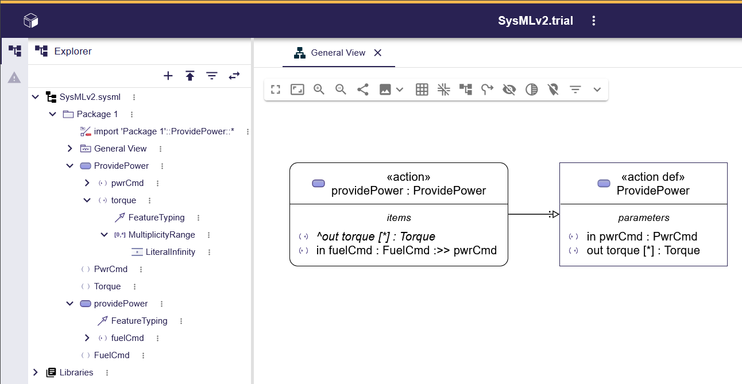
Task: Open the validation warnings sidebar panel
Action: 14,77
